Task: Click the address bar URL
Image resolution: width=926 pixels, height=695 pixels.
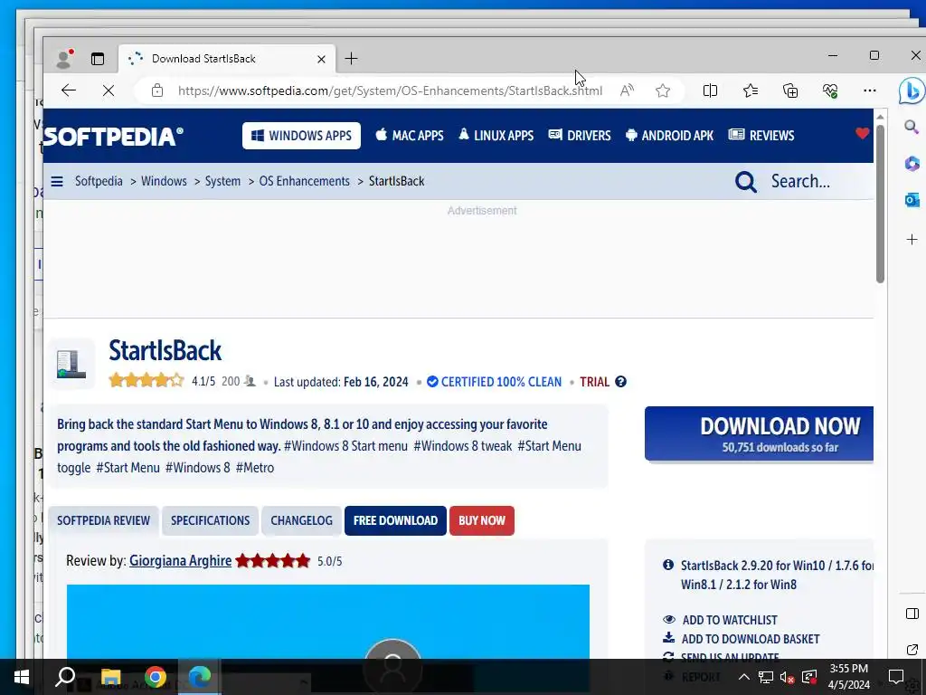Action: tap(390, 90)
